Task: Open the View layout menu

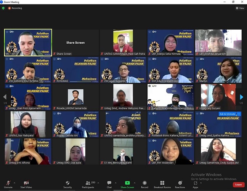Action: [240, 8]
